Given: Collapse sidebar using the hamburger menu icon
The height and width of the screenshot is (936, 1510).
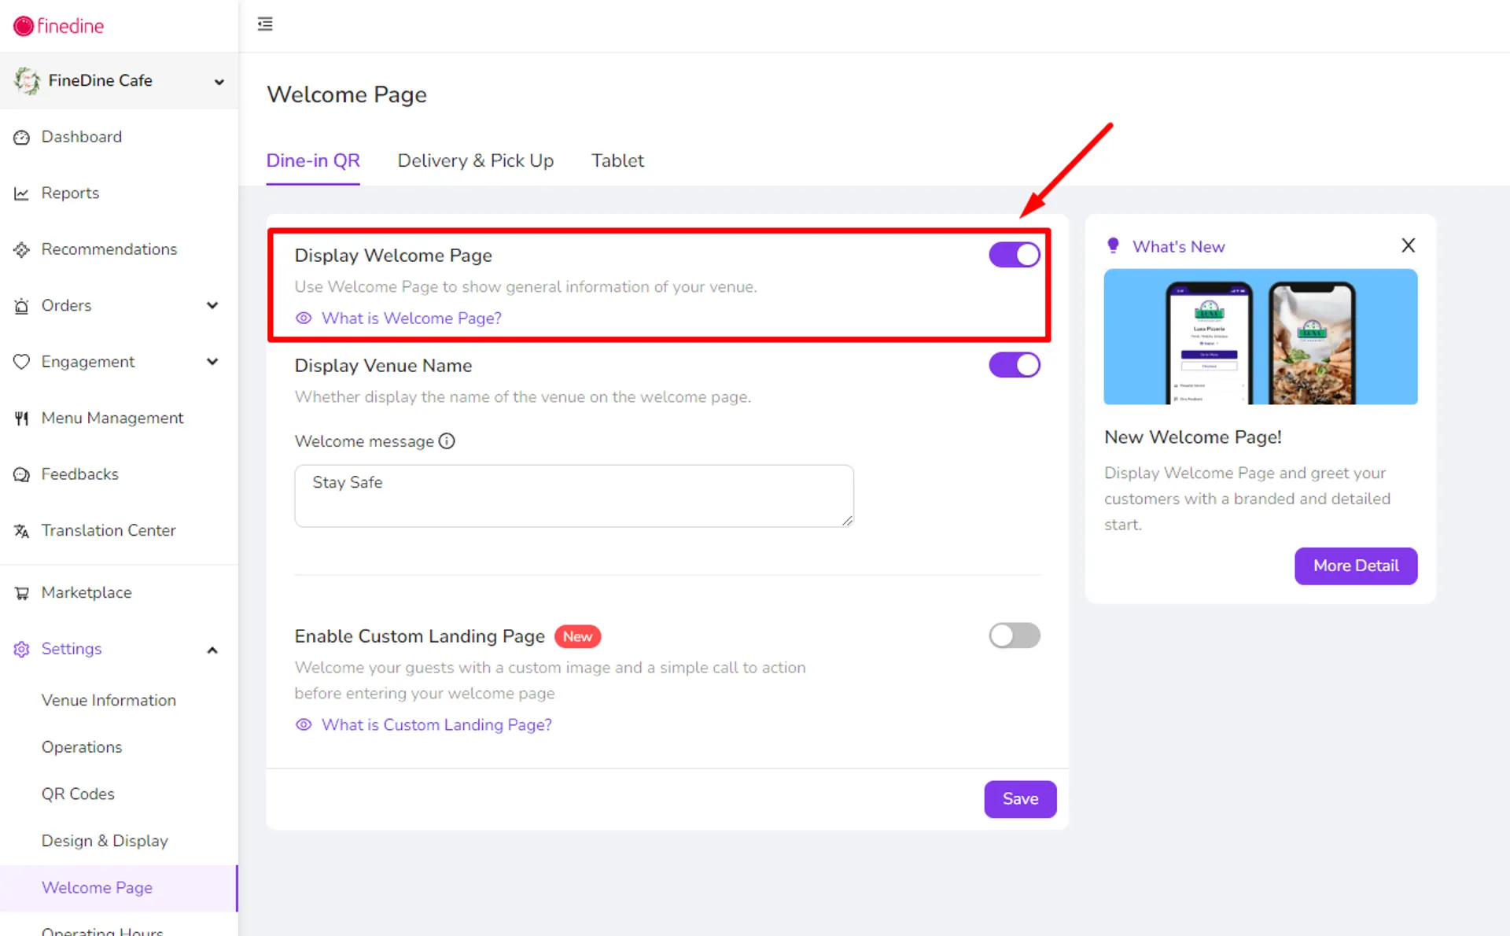Looking at the screenshot, I should tap(265, 24).
